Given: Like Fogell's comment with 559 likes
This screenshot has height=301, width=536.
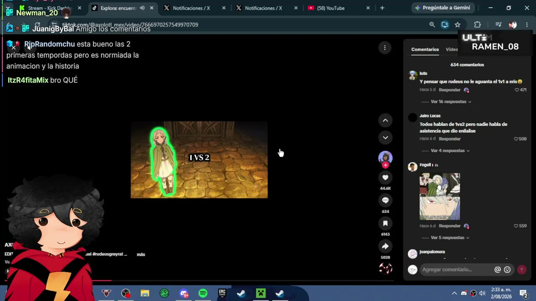Looking at the screenshot, I should pyautogui.click(x=516, y=226).
